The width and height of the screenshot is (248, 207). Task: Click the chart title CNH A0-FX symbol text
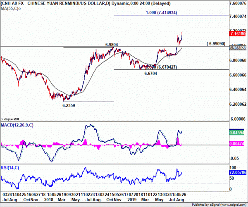[x=12, y=3]
